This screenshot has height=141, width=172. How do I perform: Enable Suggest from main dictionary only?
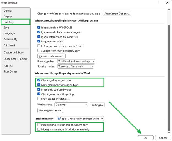[39, 50]
